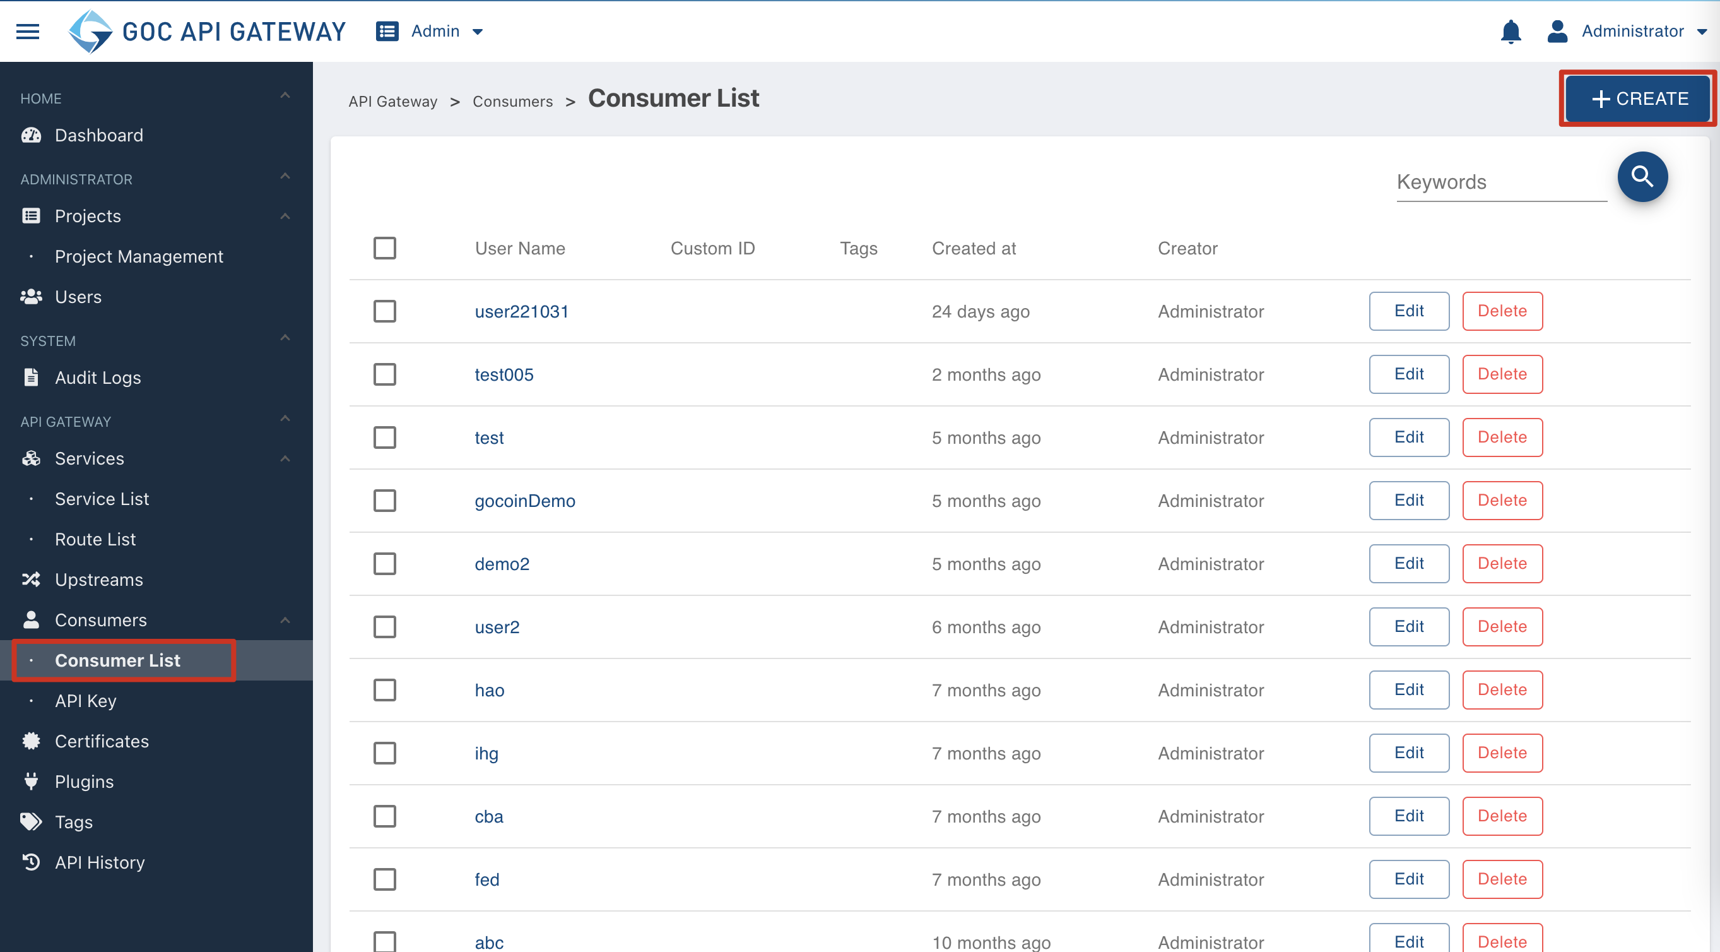The image size is (1720, 952).
Task: Click the Certificates badge icon
Action: tap(32, 741)
